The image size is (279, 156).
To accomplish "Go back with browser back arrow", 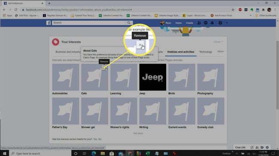I will click(4, 9).
